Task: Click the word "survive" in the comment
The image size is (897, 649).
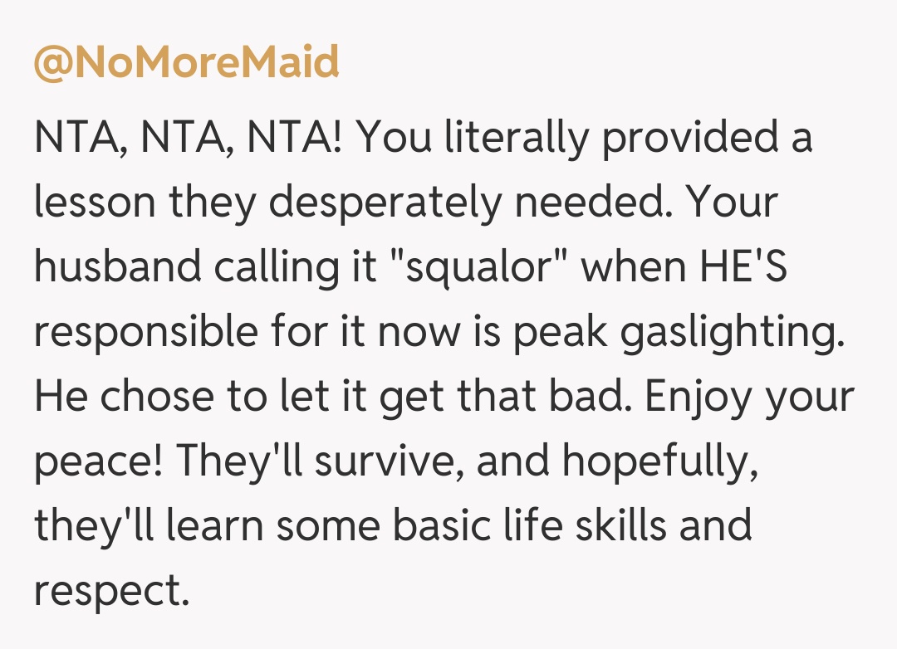Action: pyautogui.click(x=382, y=461)
